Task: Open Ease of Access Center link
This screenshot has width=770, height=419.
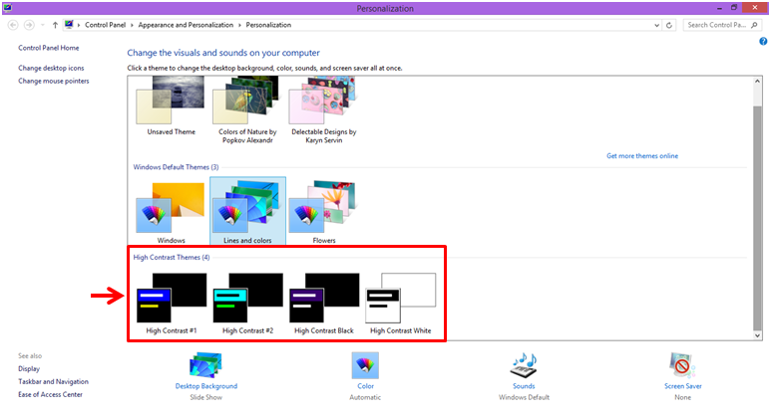Action: tap(50, 394)
